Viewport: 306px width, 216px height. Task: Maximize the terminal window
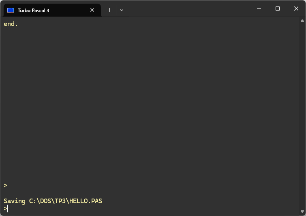click(x=278, y=9)
